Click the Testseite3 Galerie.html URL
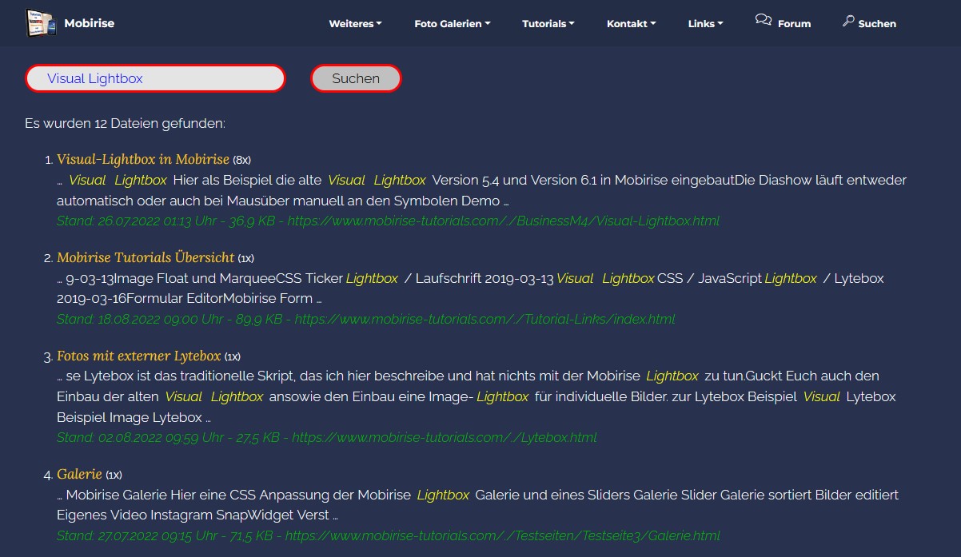This screenshot has width=961, height=557. [502, 535]
